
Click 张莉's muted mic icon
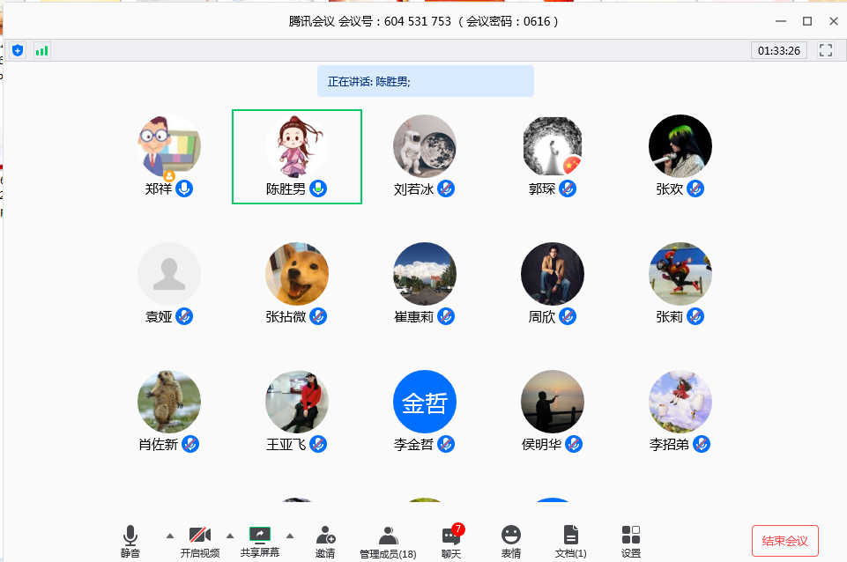(695, 316)
